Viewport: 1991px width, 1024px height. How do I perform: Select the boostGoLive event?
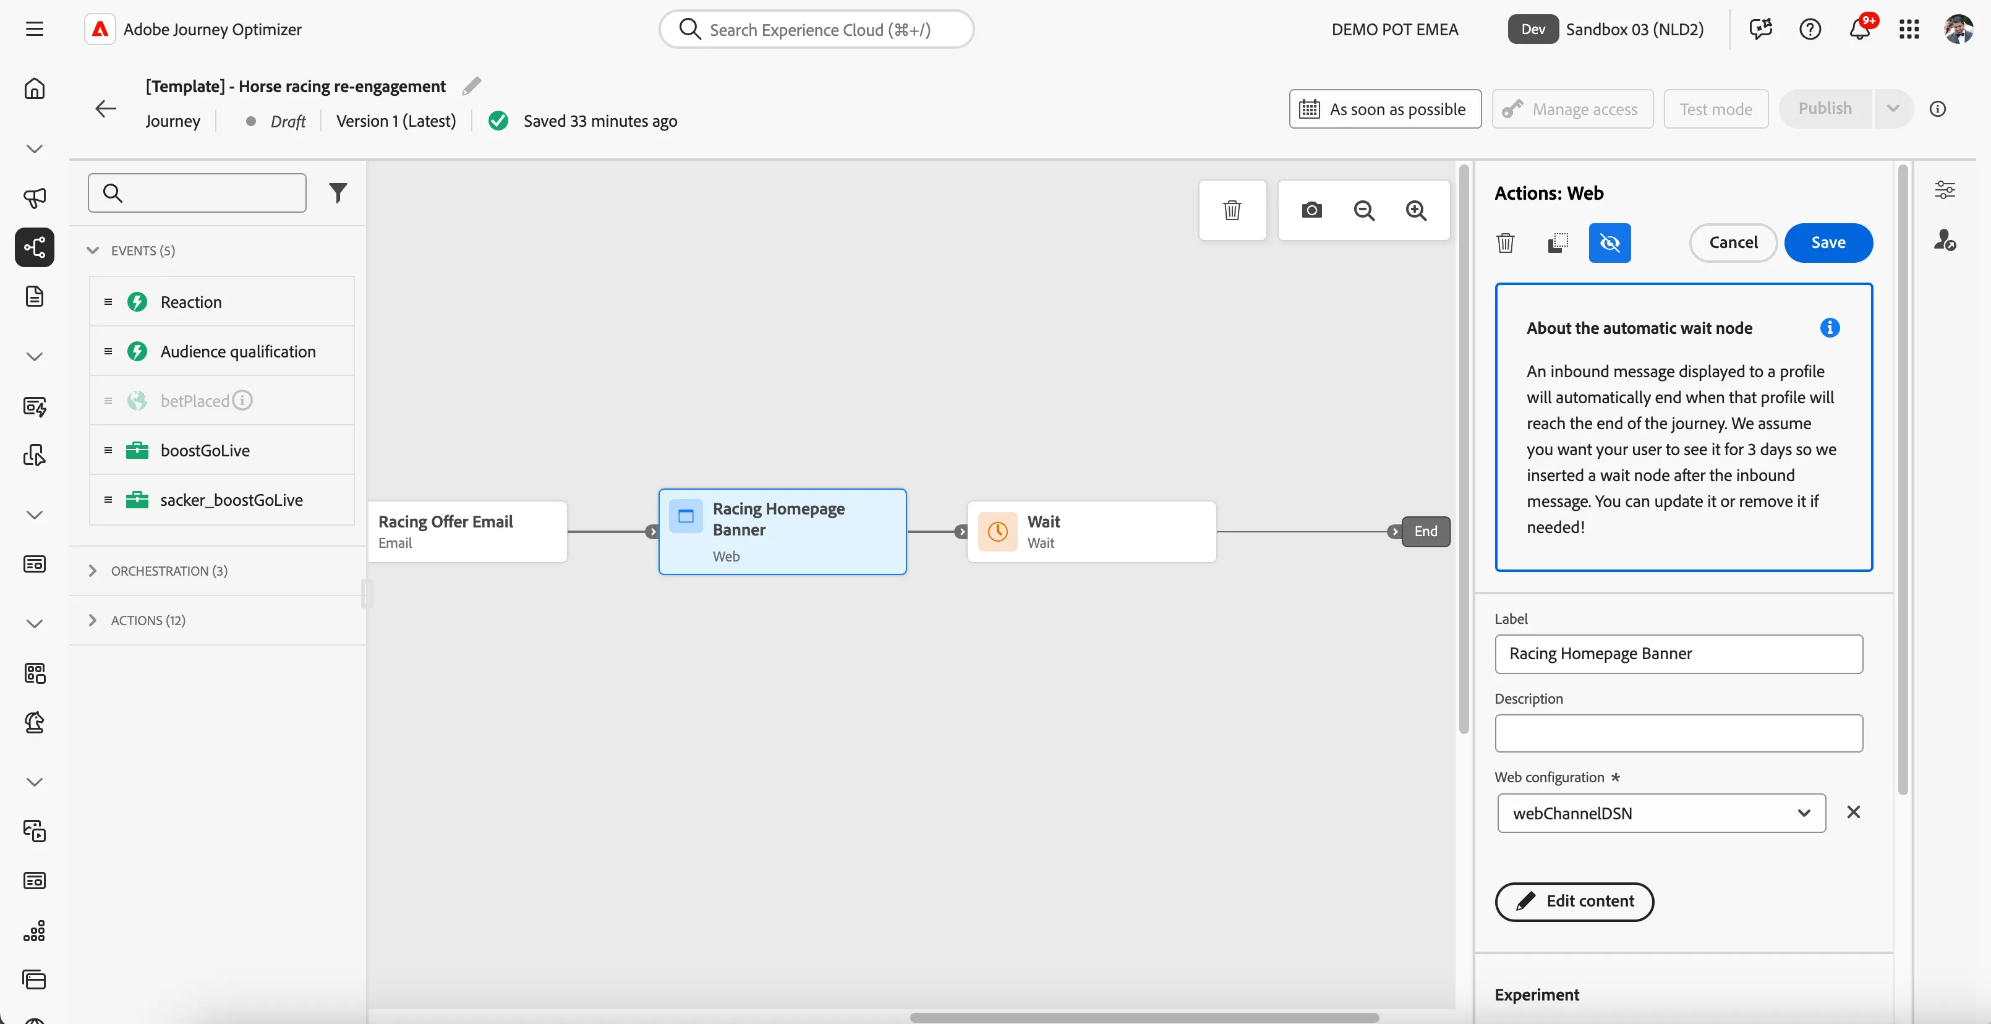(x=222, y=450)
